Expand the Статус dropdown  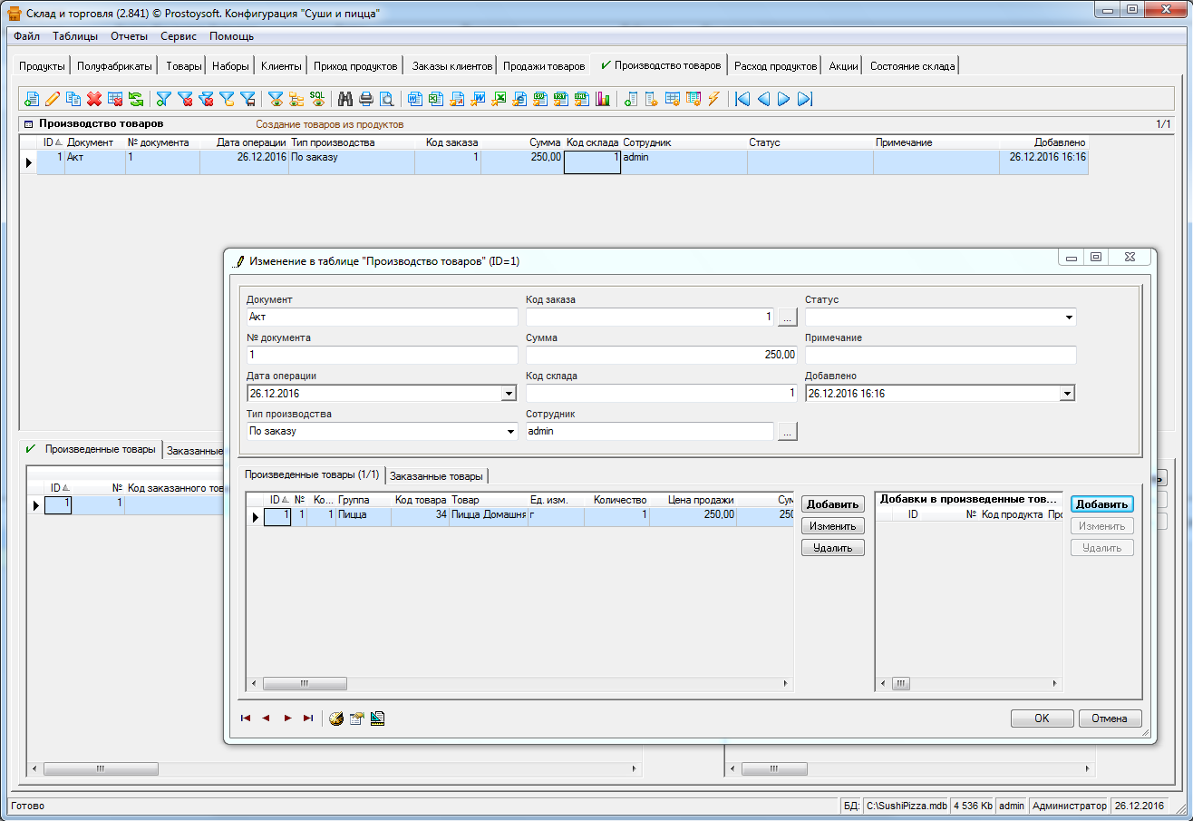pyautogui.click(x=1070, y=318)
